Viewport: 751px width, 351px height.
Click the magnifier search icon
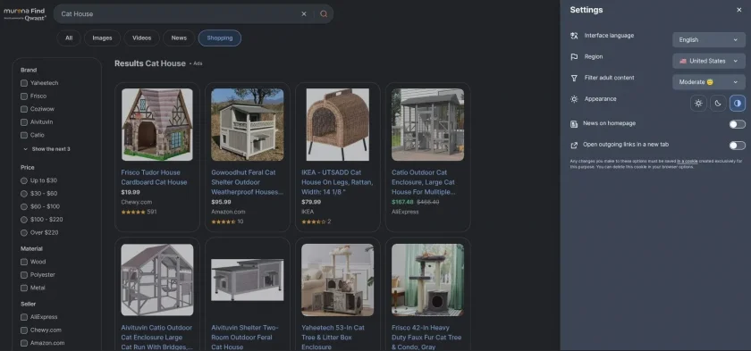point(324,14)
